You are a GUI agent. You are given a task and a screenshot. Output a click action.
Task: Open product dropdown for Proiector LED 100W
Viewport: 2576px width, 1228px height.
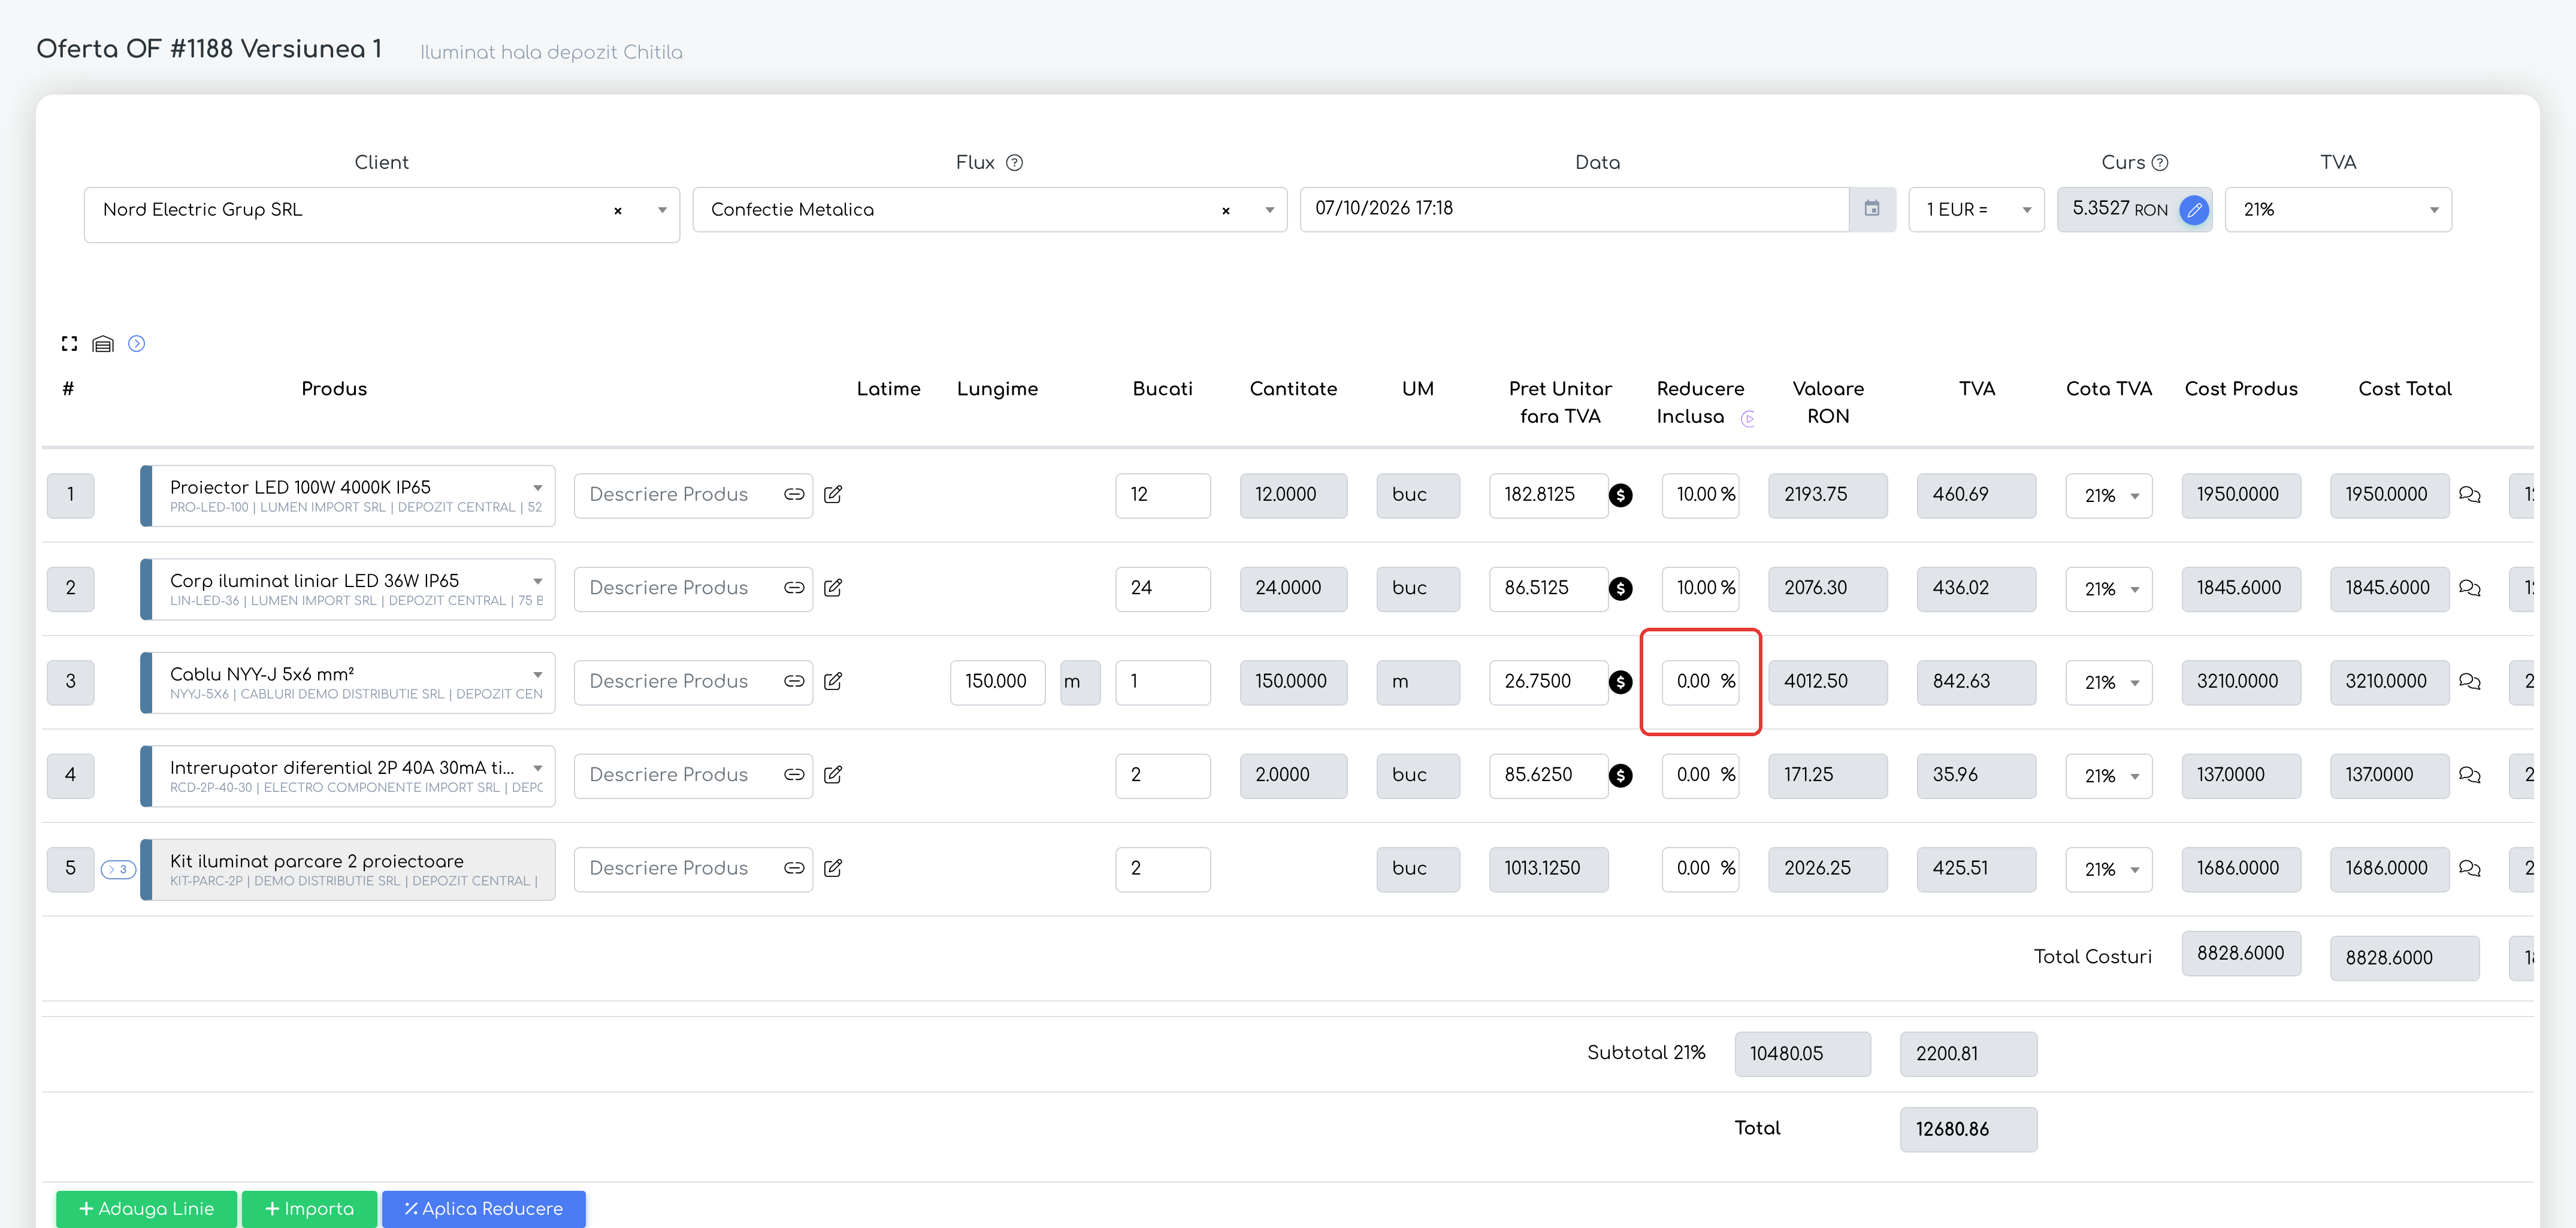(x=538, y=488)
